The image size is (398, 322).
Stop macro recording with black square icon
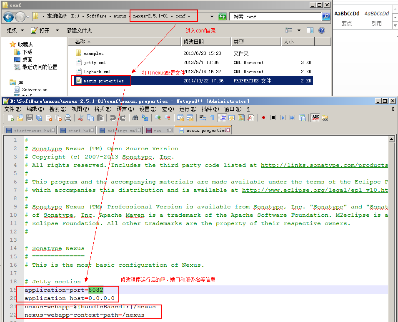point(273,118)
